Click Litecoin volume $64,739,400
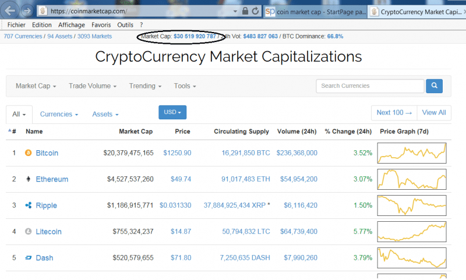Image resolution: width=466 pixels, height=280 pixels. pos(299,231)
